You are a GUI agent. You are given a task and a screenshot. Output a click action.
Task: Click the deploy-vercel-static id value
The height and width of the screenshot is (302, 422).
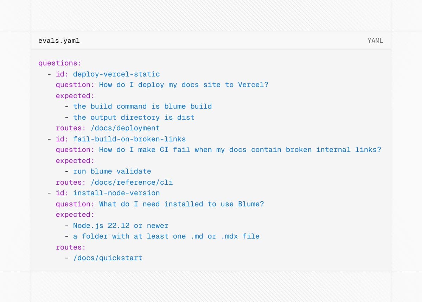(116, 74)
